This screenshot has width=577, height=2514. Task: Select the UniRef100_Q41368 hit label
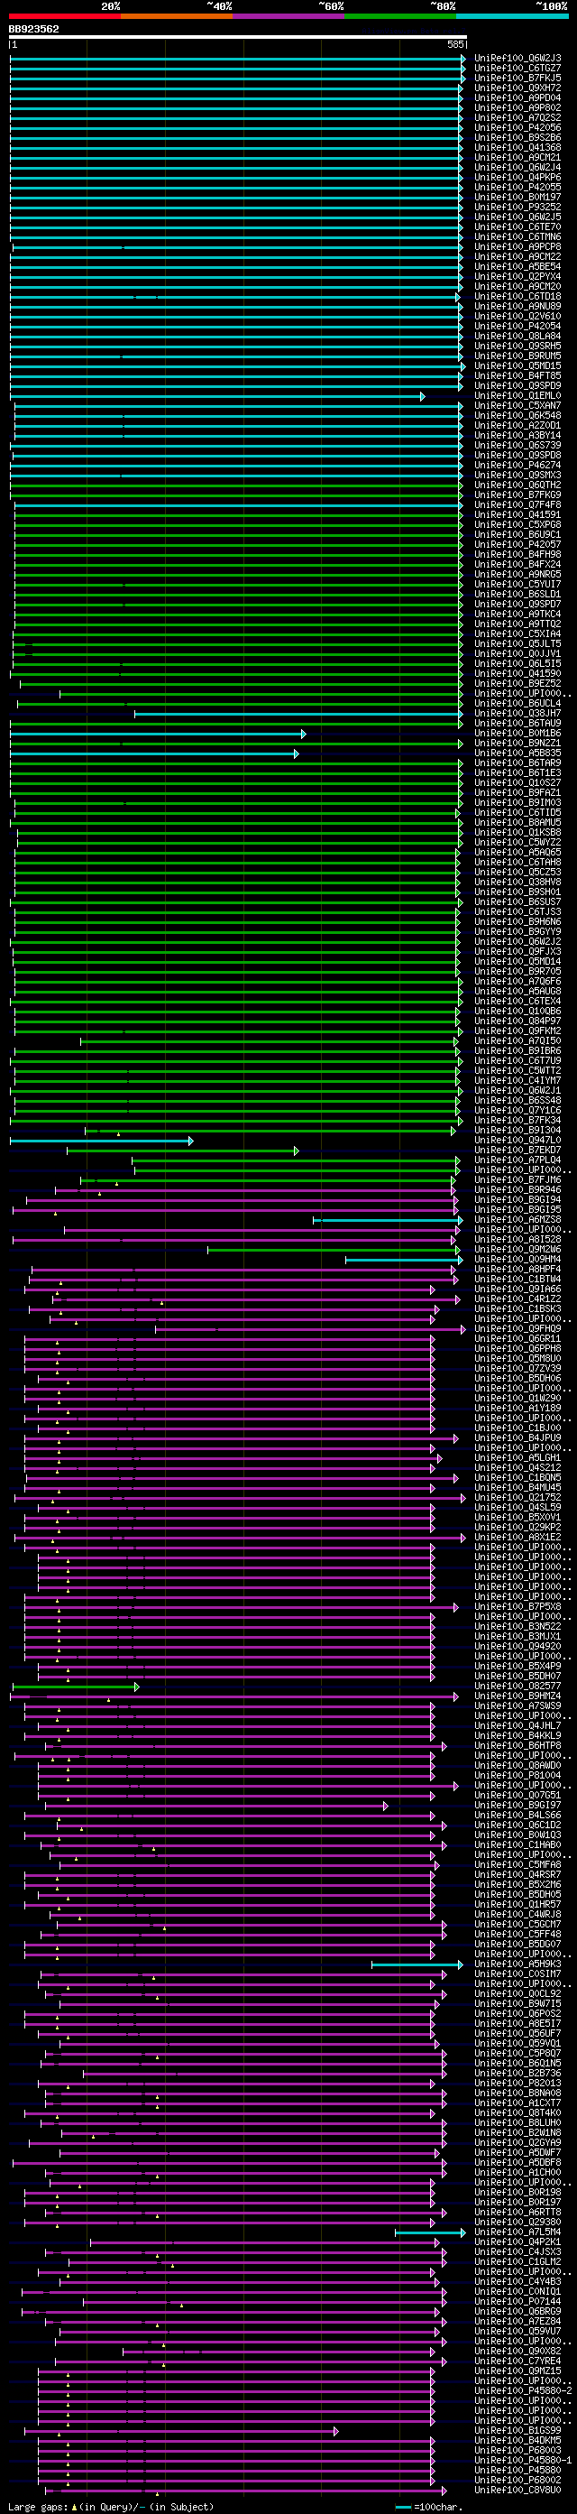[x=517, y=147]
